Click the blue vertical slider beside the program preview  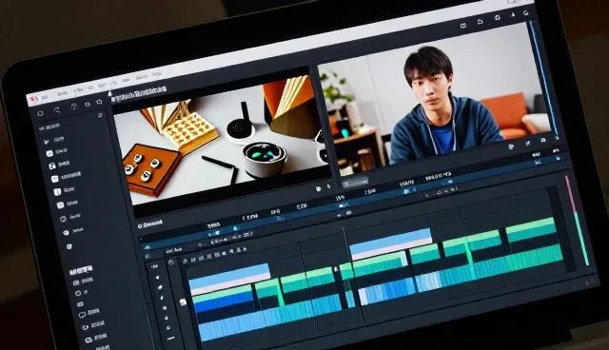[543, 78]
